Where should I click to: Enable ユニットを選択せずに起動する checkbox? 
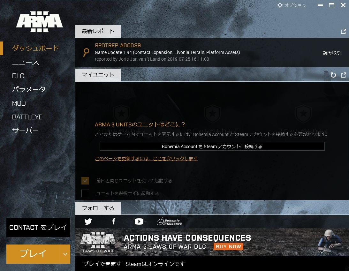pos(85,193)
